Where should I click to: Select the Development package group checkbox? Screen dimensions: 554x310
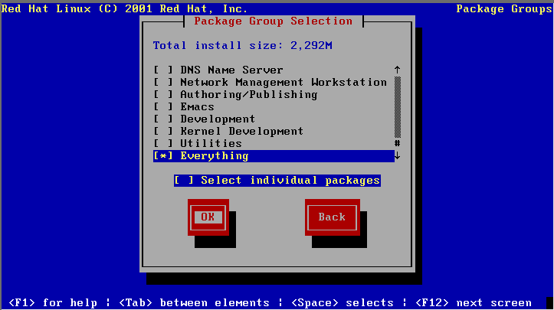[163, 119]
